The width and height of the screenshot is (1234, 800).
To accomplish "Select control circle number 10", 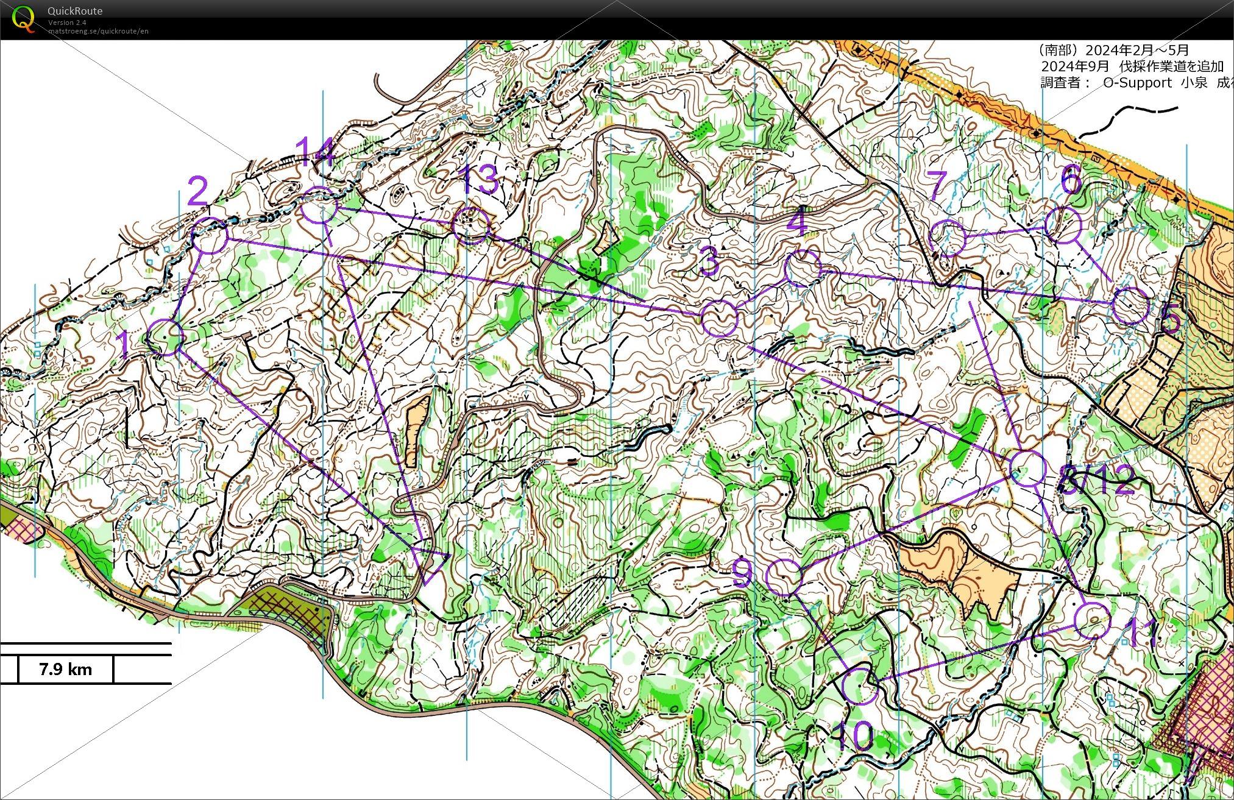I will (x=860, y=685).
